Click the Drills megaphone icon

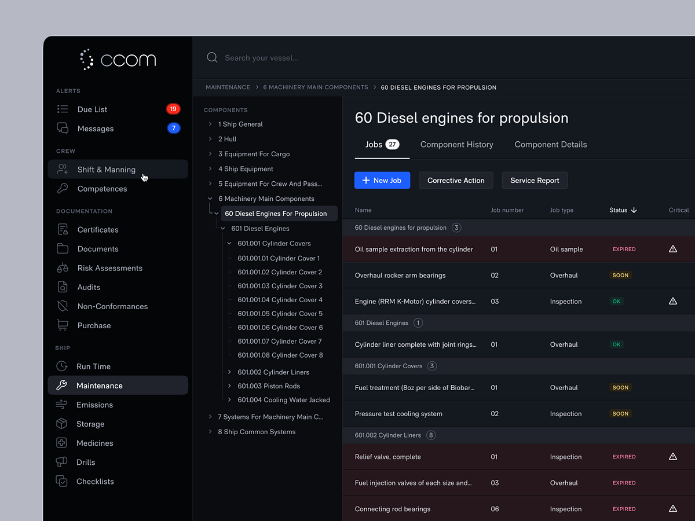(x=61, y=462)
